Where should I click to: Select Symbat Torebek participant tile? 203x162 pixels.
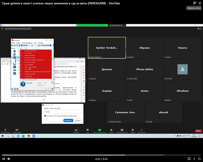(107, 48)
